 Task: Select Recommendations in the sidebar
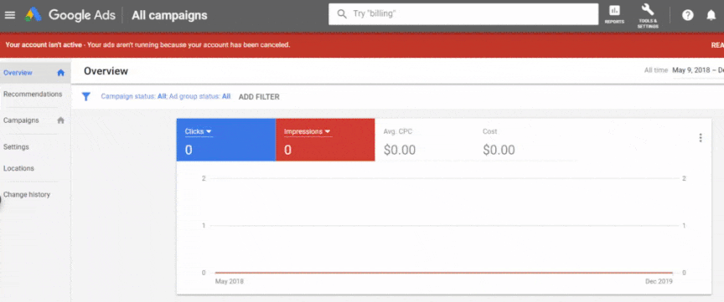coord(33,94)
